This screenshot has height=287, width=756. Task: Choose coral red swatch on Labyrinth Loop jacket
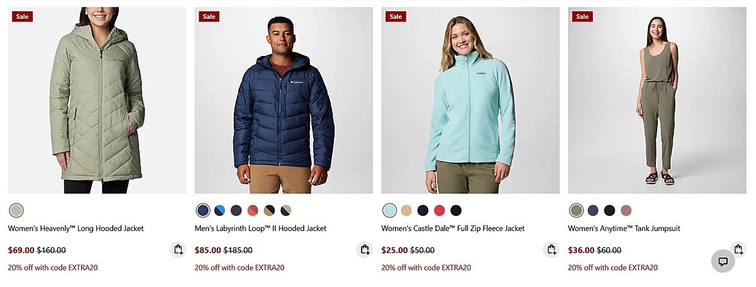253,210
